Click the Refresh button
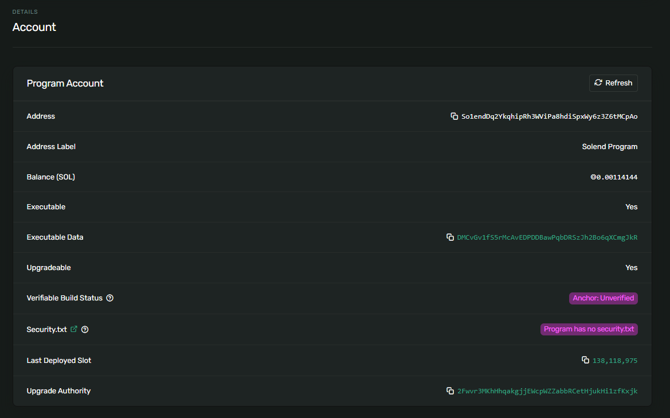This screenshot has width=670, height=418. coord(613,83)
